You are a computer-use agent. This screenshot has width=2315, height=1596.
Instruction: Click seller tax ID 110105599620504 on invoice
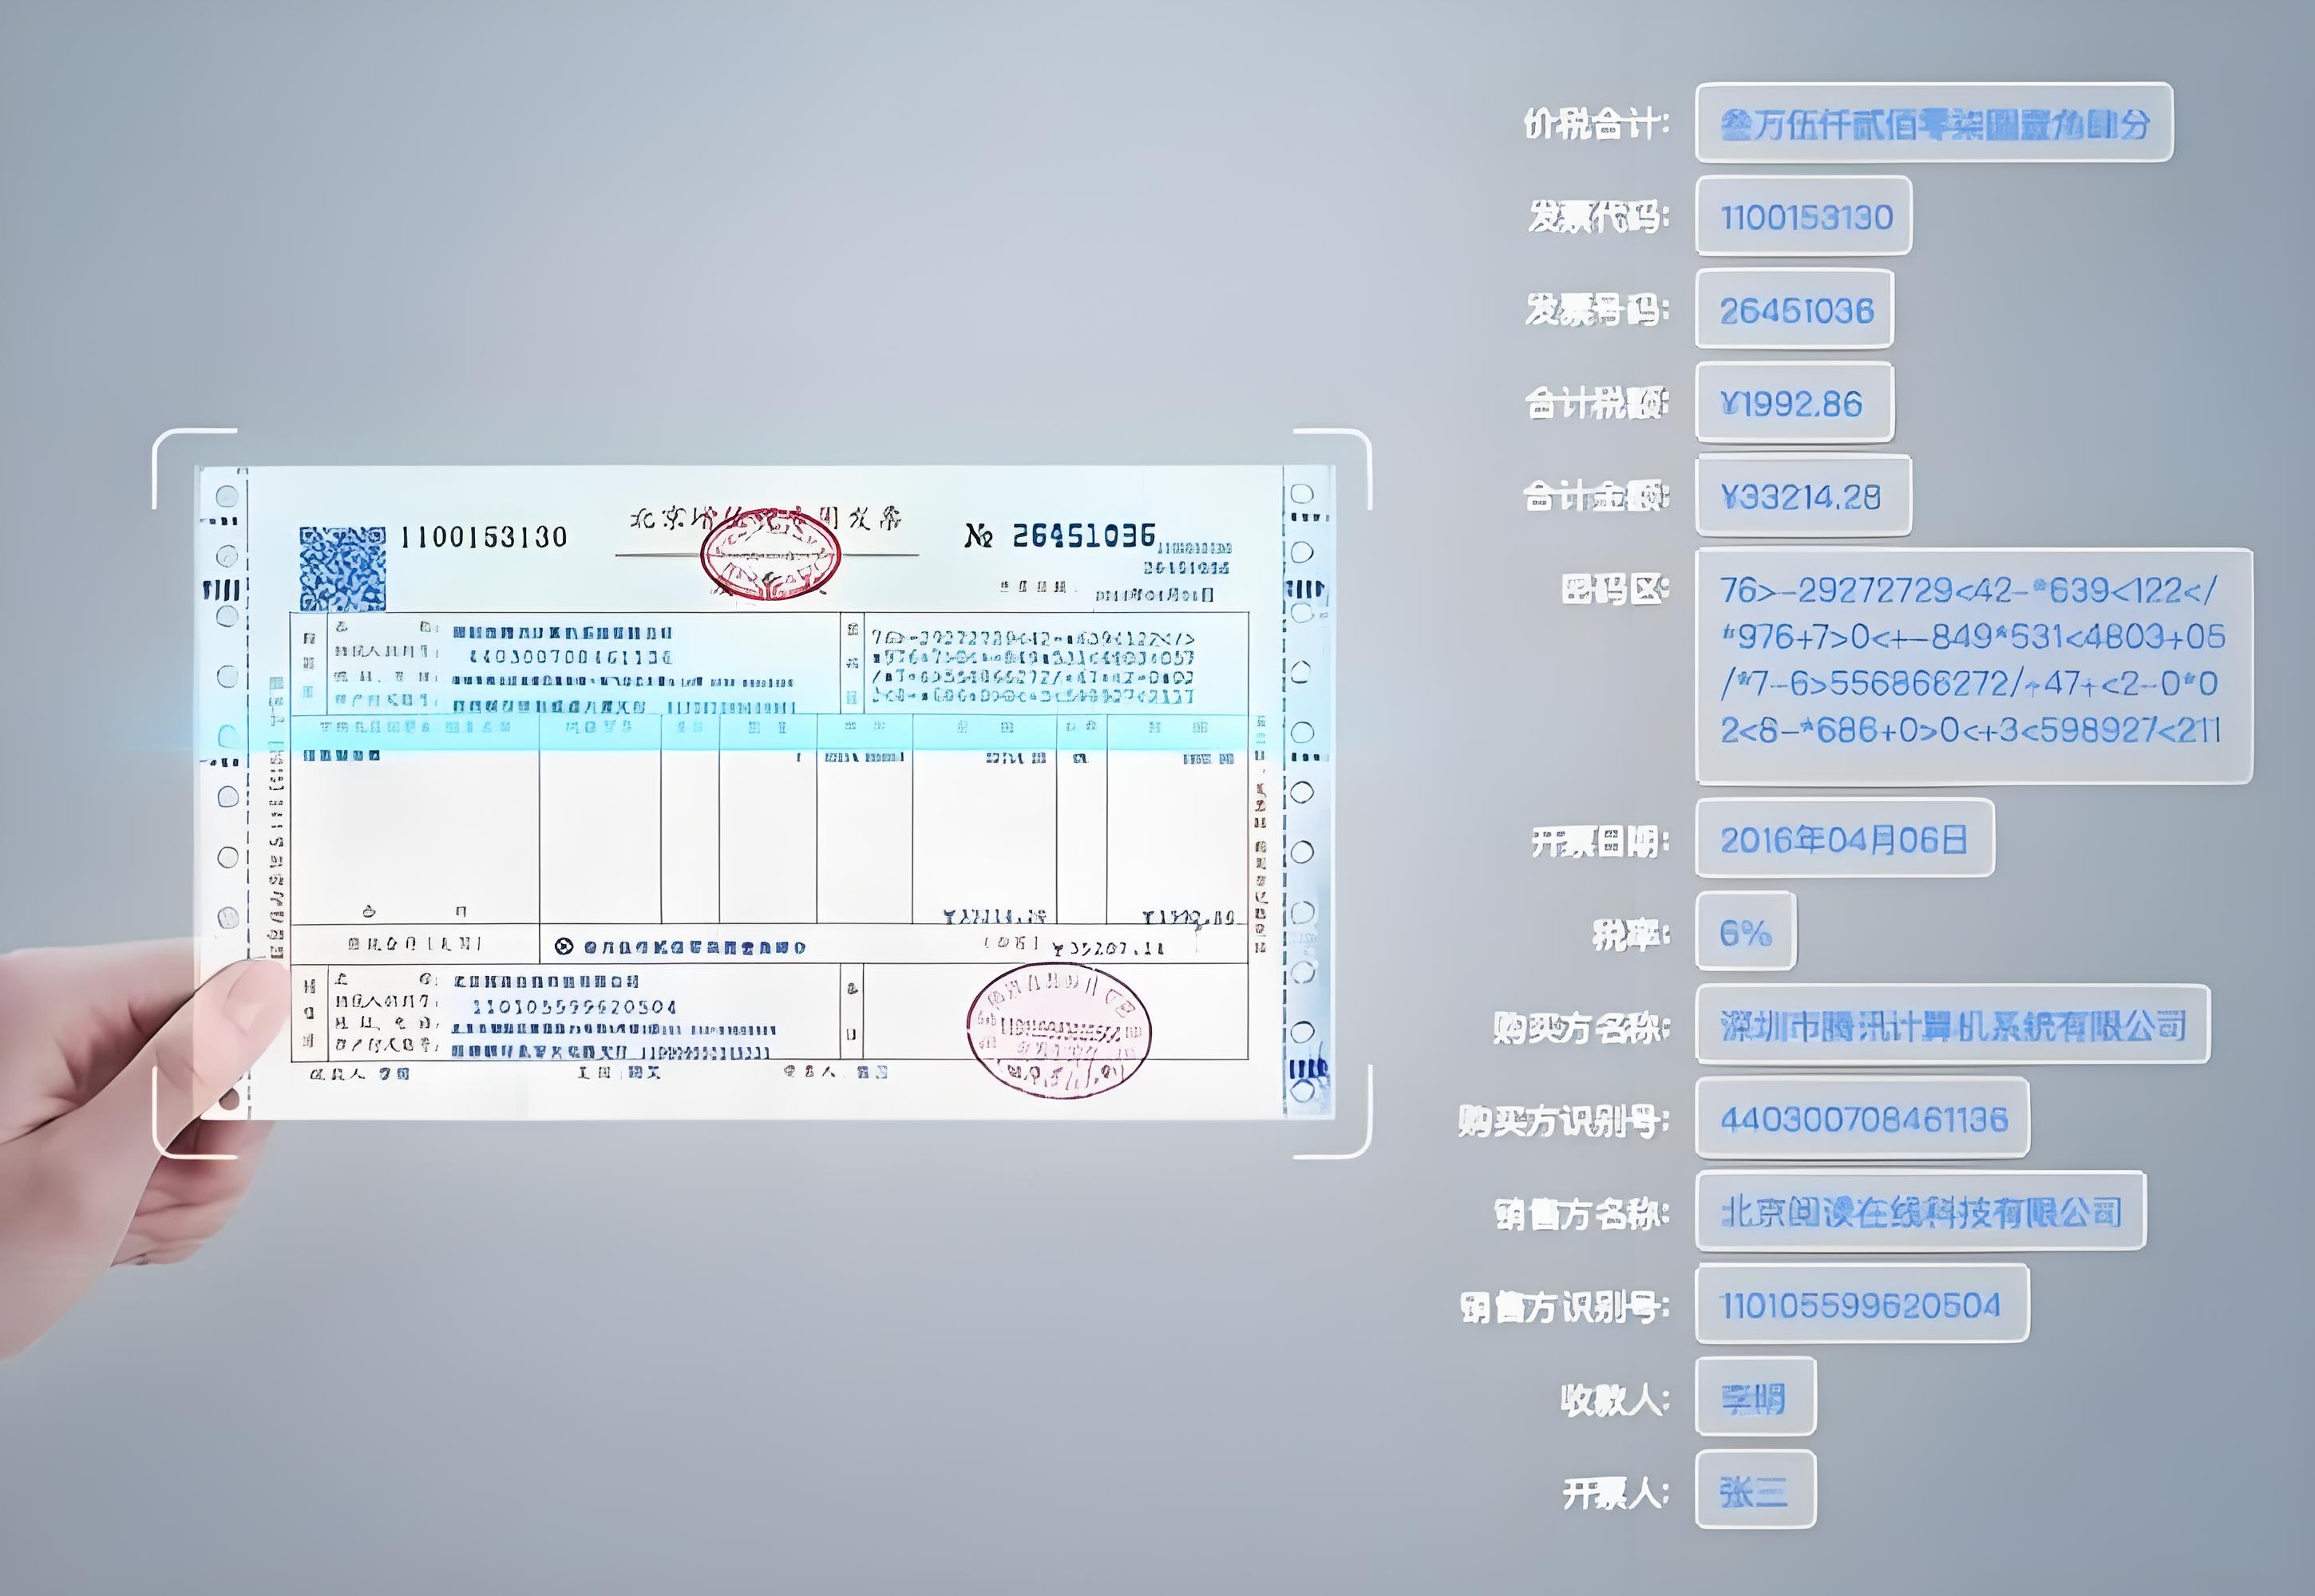[x=574, y=1006]
